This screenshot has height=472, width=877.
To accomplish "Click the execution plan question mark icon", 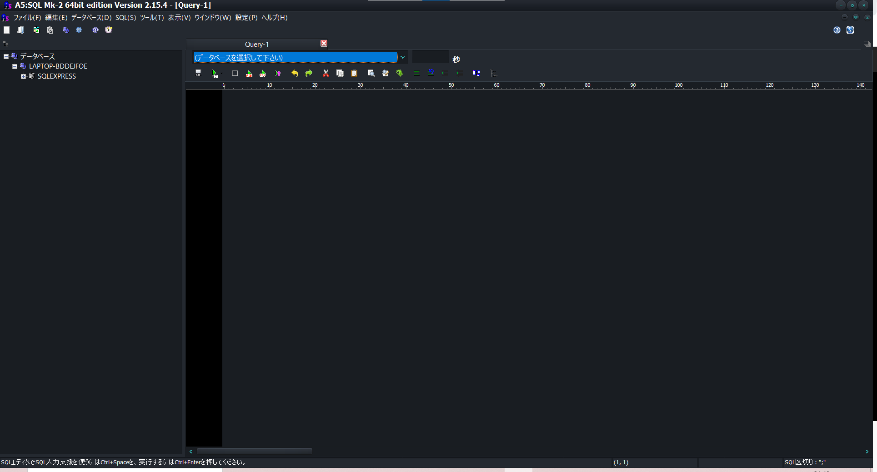I will (x=278, y=74).
